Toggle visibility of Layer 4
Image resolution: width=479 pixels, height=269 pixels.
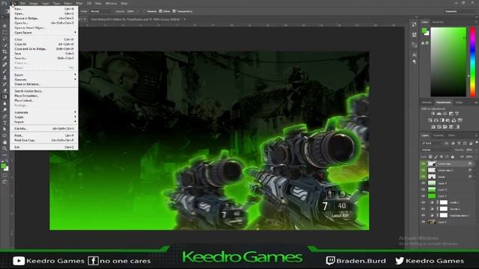[424, 183]
